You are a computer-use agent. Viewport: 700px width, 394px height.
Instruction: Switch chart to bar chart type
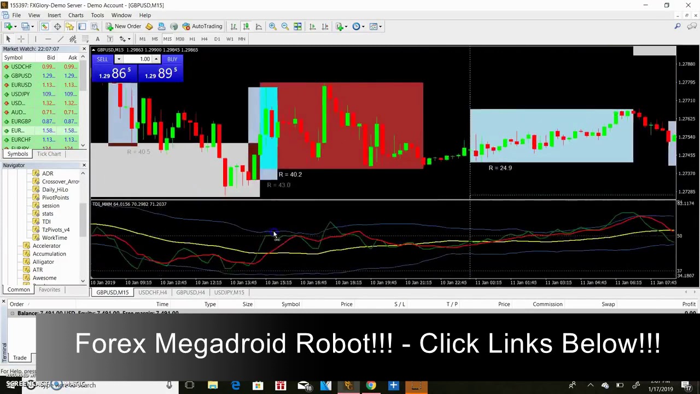(x=234, y=26)
